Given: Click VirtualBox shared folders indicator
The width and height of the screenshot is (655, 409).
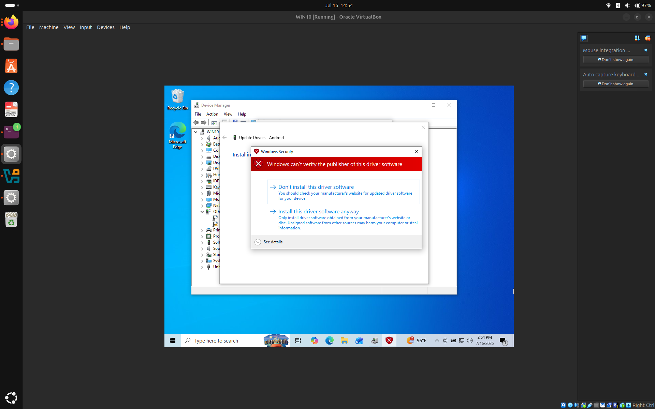Looking at the screenshot, I should (x=596, y=405).
